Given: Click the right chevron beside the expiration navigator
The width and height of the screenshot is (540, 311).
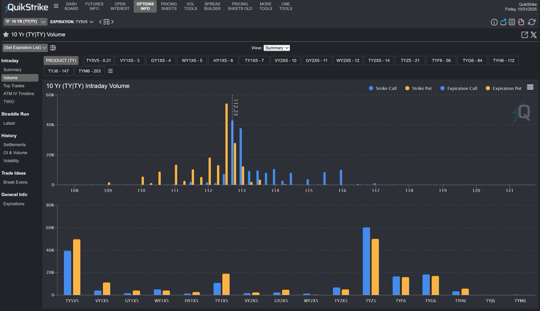Looking at the screenshot, I should pos(112,21).
